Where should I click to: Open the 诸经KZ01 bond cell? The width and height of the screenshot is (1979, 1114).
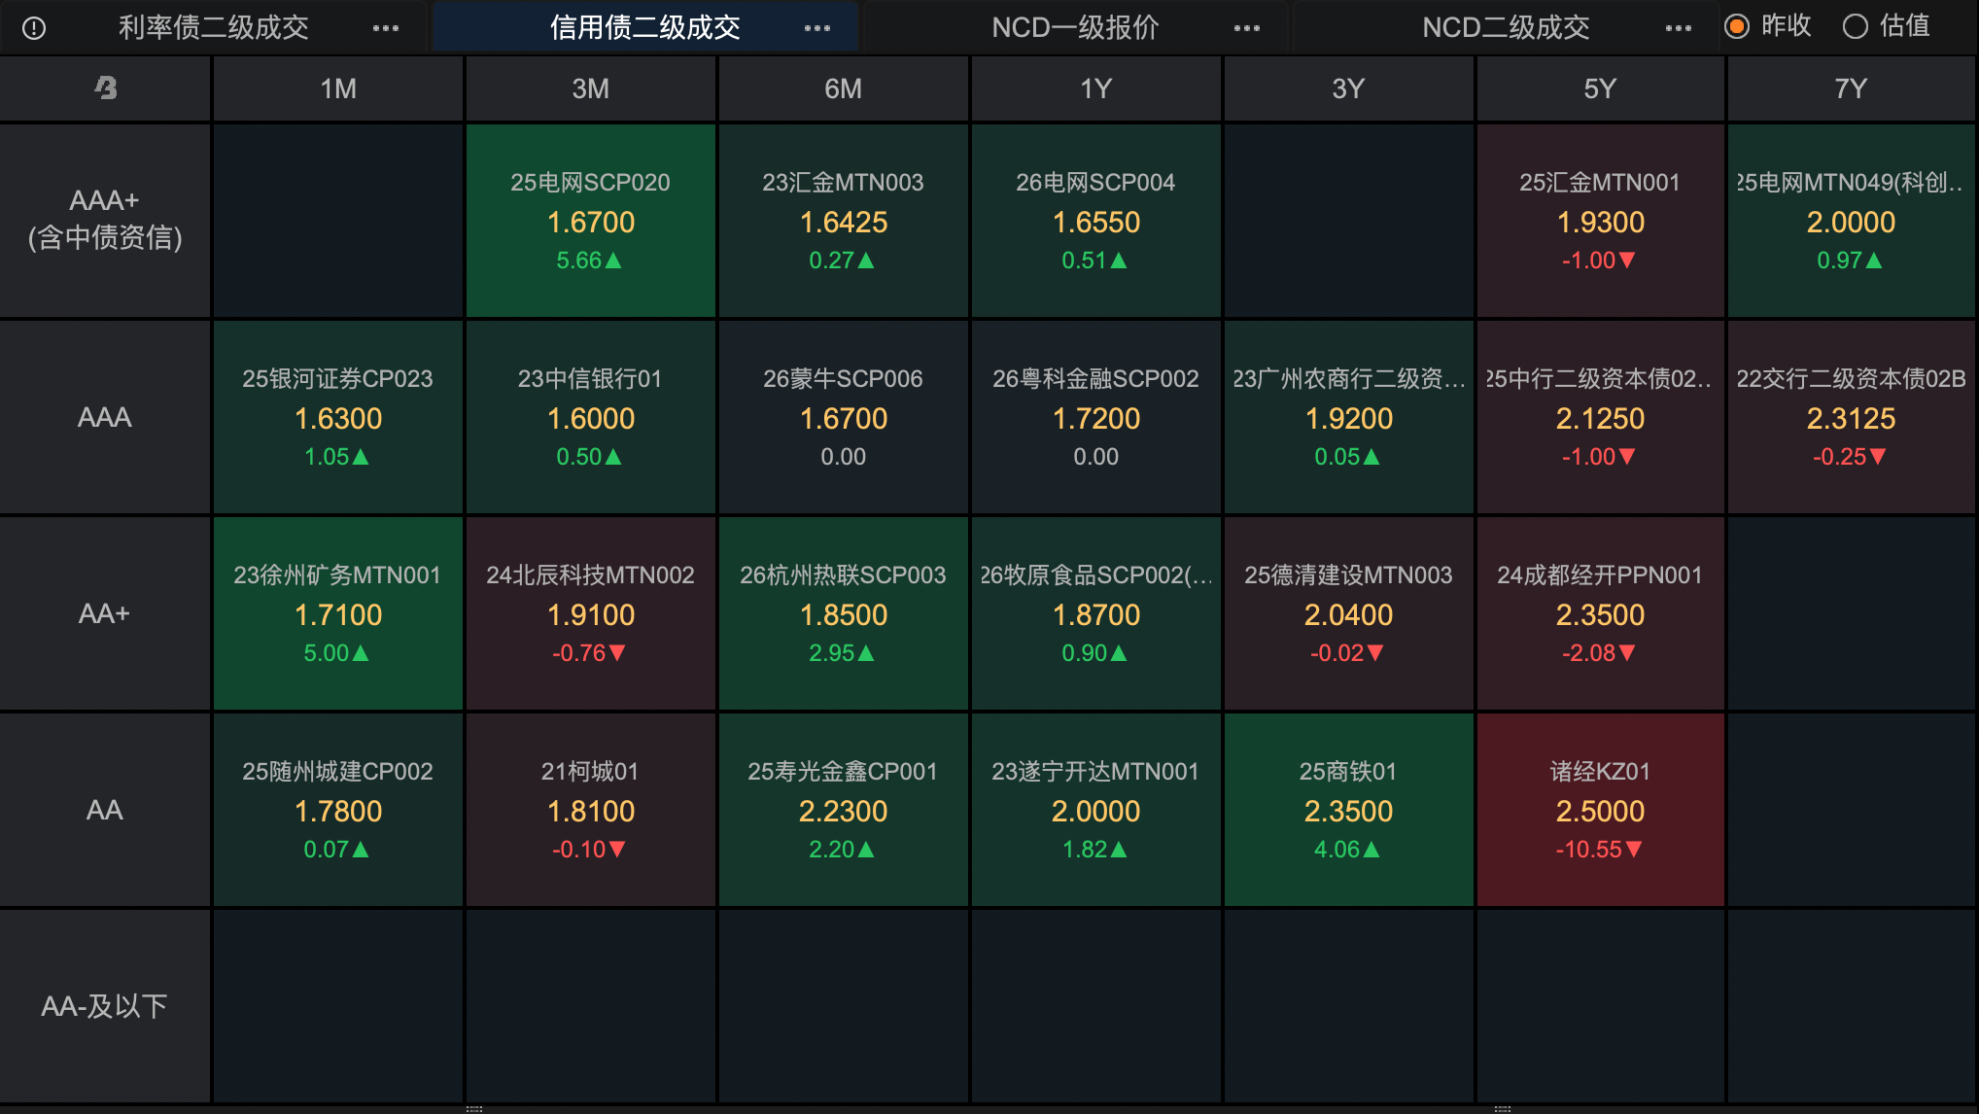[x=1600, y=810]
